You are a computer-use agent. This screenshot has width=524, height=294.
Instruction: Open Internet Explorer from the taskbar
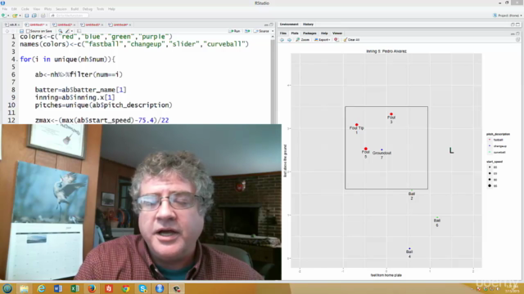tap(41, 288)
